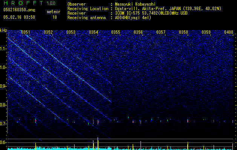The width and height of the screenshot is (237, 150).
Task: Click the 0352 time marker
Action: [x=48, y=32]
